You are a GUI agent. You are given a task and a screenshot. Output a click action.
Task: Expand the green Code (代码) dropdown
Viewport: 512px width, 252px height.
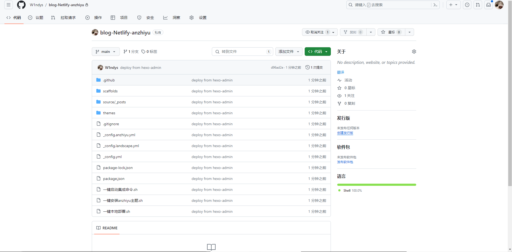317,52
